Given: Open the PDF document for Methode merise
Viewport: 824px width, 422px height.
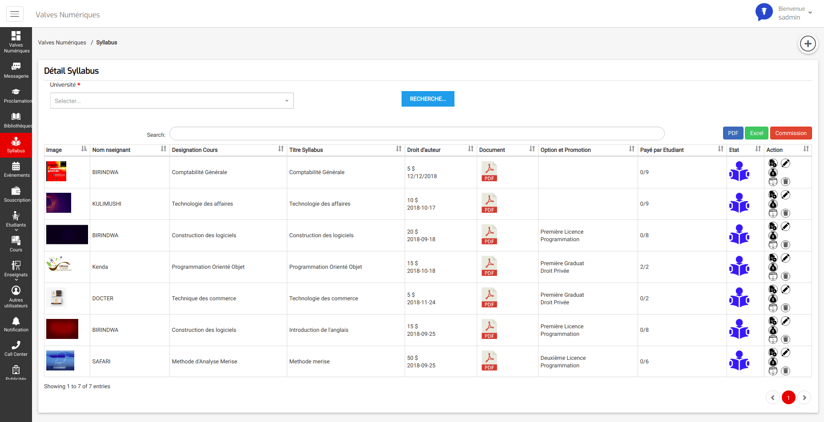Looking at the screenshot, I should pos(489,361).
